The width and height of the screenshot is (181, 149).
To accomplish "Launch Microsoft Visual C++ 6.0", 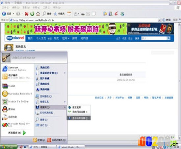I will click(16, 125).
